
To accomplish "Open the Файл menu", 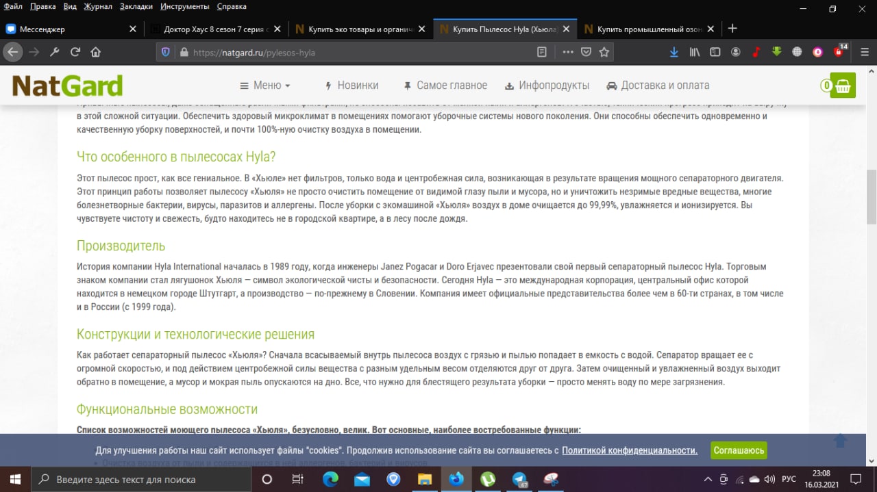I will [x=12, y=6].
